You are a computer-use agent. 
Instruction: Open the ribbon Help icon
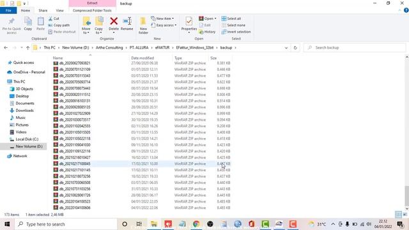406,10
